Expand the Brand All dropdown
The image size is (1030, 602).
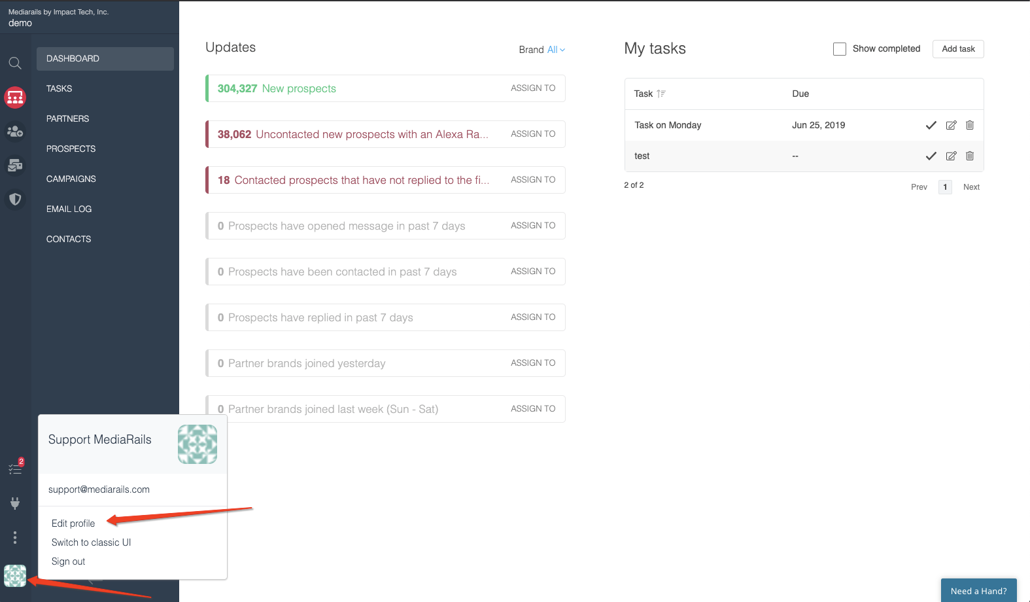555,50
